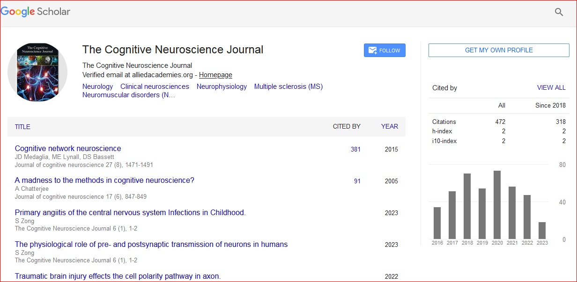Follow The Cognitive Neuroscience Journal

click(385, 51)
